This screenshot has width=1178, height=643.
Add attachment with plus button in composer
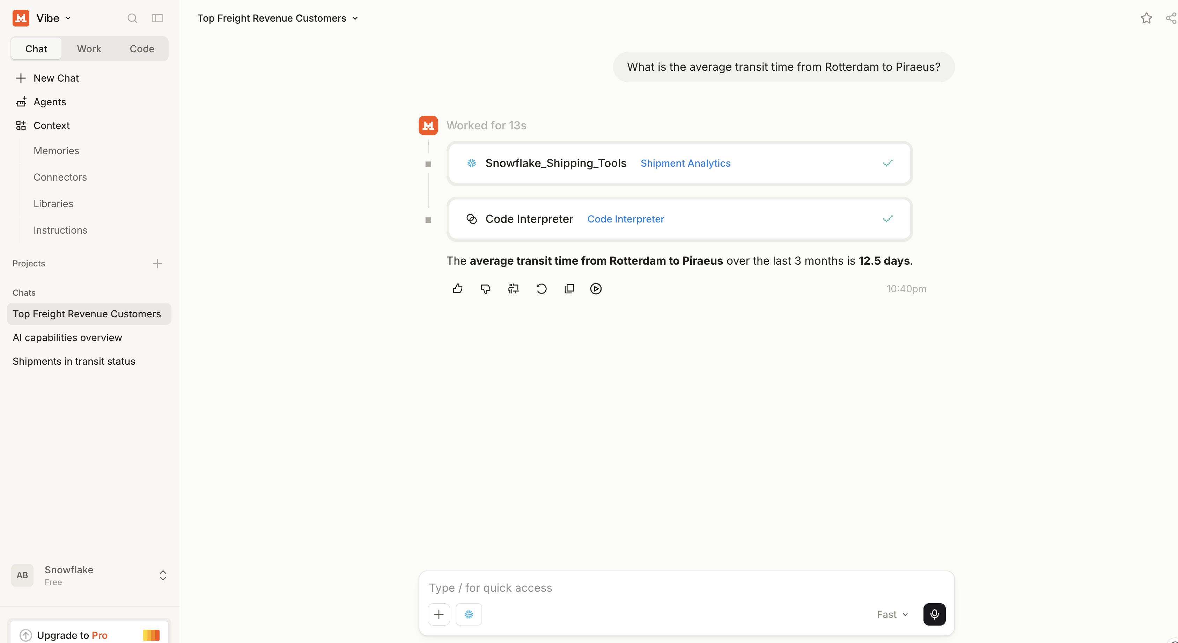coord(439,614)
